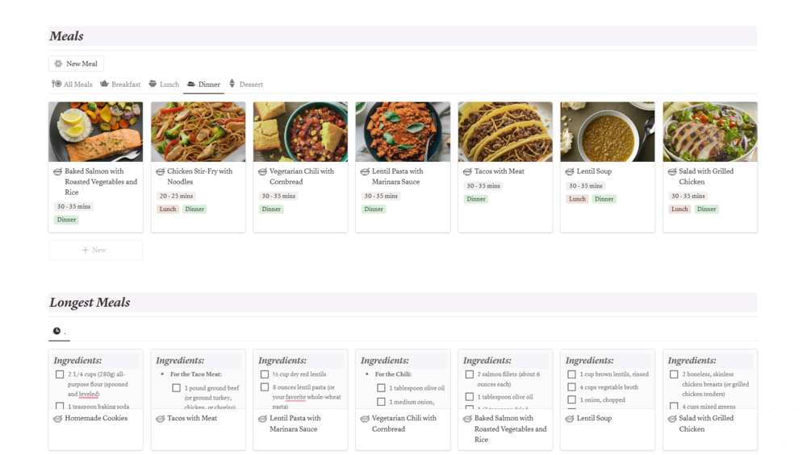The image size is (811, 455).
Task: Click the Dessert tab icon
Action: tap(232, 84)
